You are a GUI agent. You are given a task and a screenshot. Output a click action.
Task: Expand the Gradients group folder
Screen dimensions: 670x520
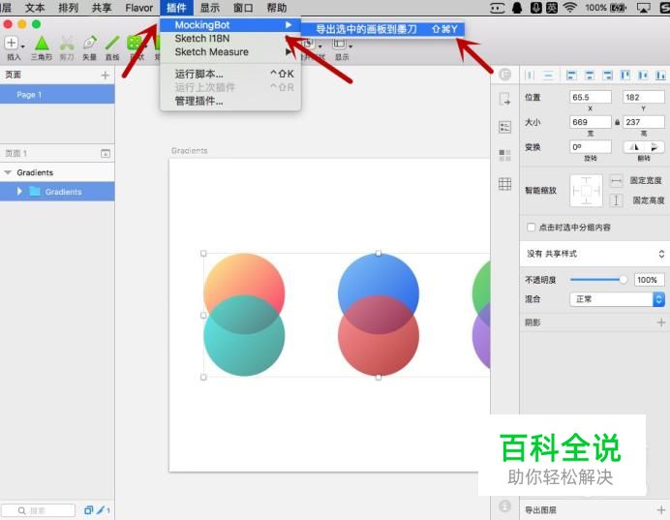tap(19, 192)
